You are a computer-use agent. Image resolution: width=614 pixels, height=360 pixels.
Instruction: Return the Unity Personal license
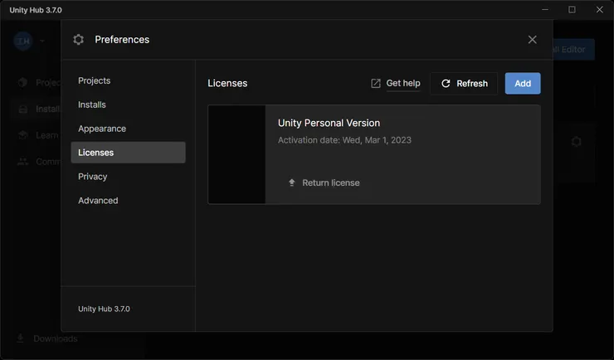(330, 182)
